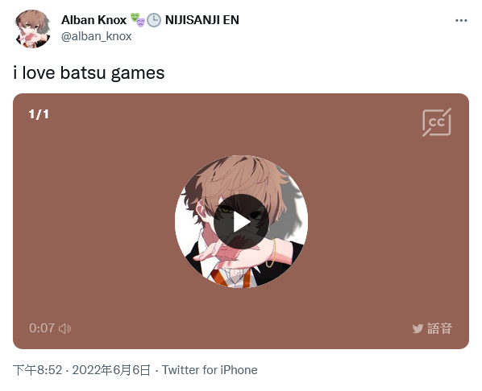Image resolution: width=482 pixels, height=391 pixels.
Task: Click the 1/1 track counter
Action: [39, 114]
